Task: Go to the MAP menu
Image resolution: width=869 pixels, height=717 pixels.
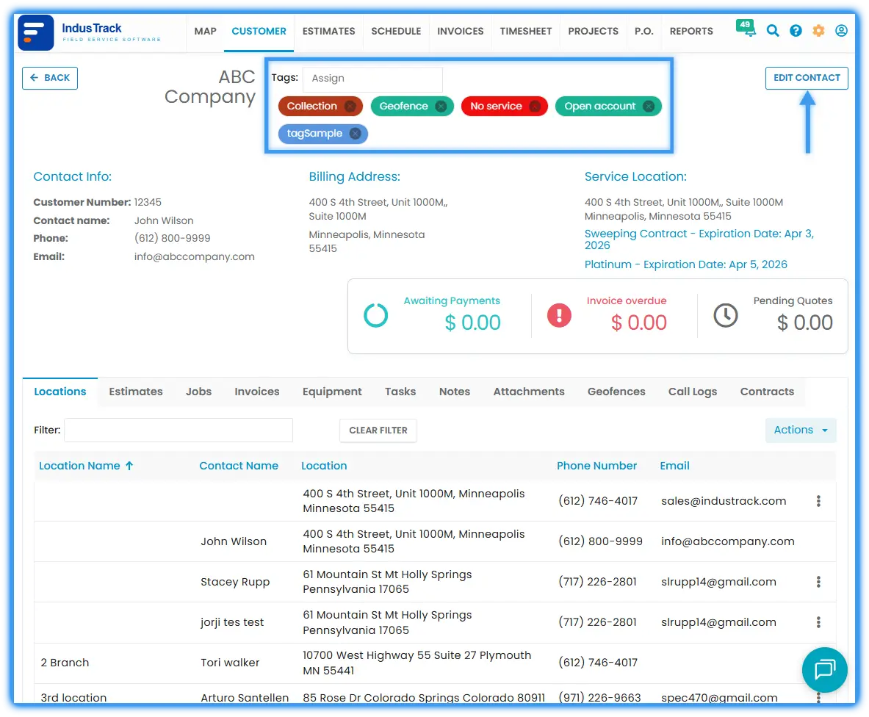Action: (205, 31)
